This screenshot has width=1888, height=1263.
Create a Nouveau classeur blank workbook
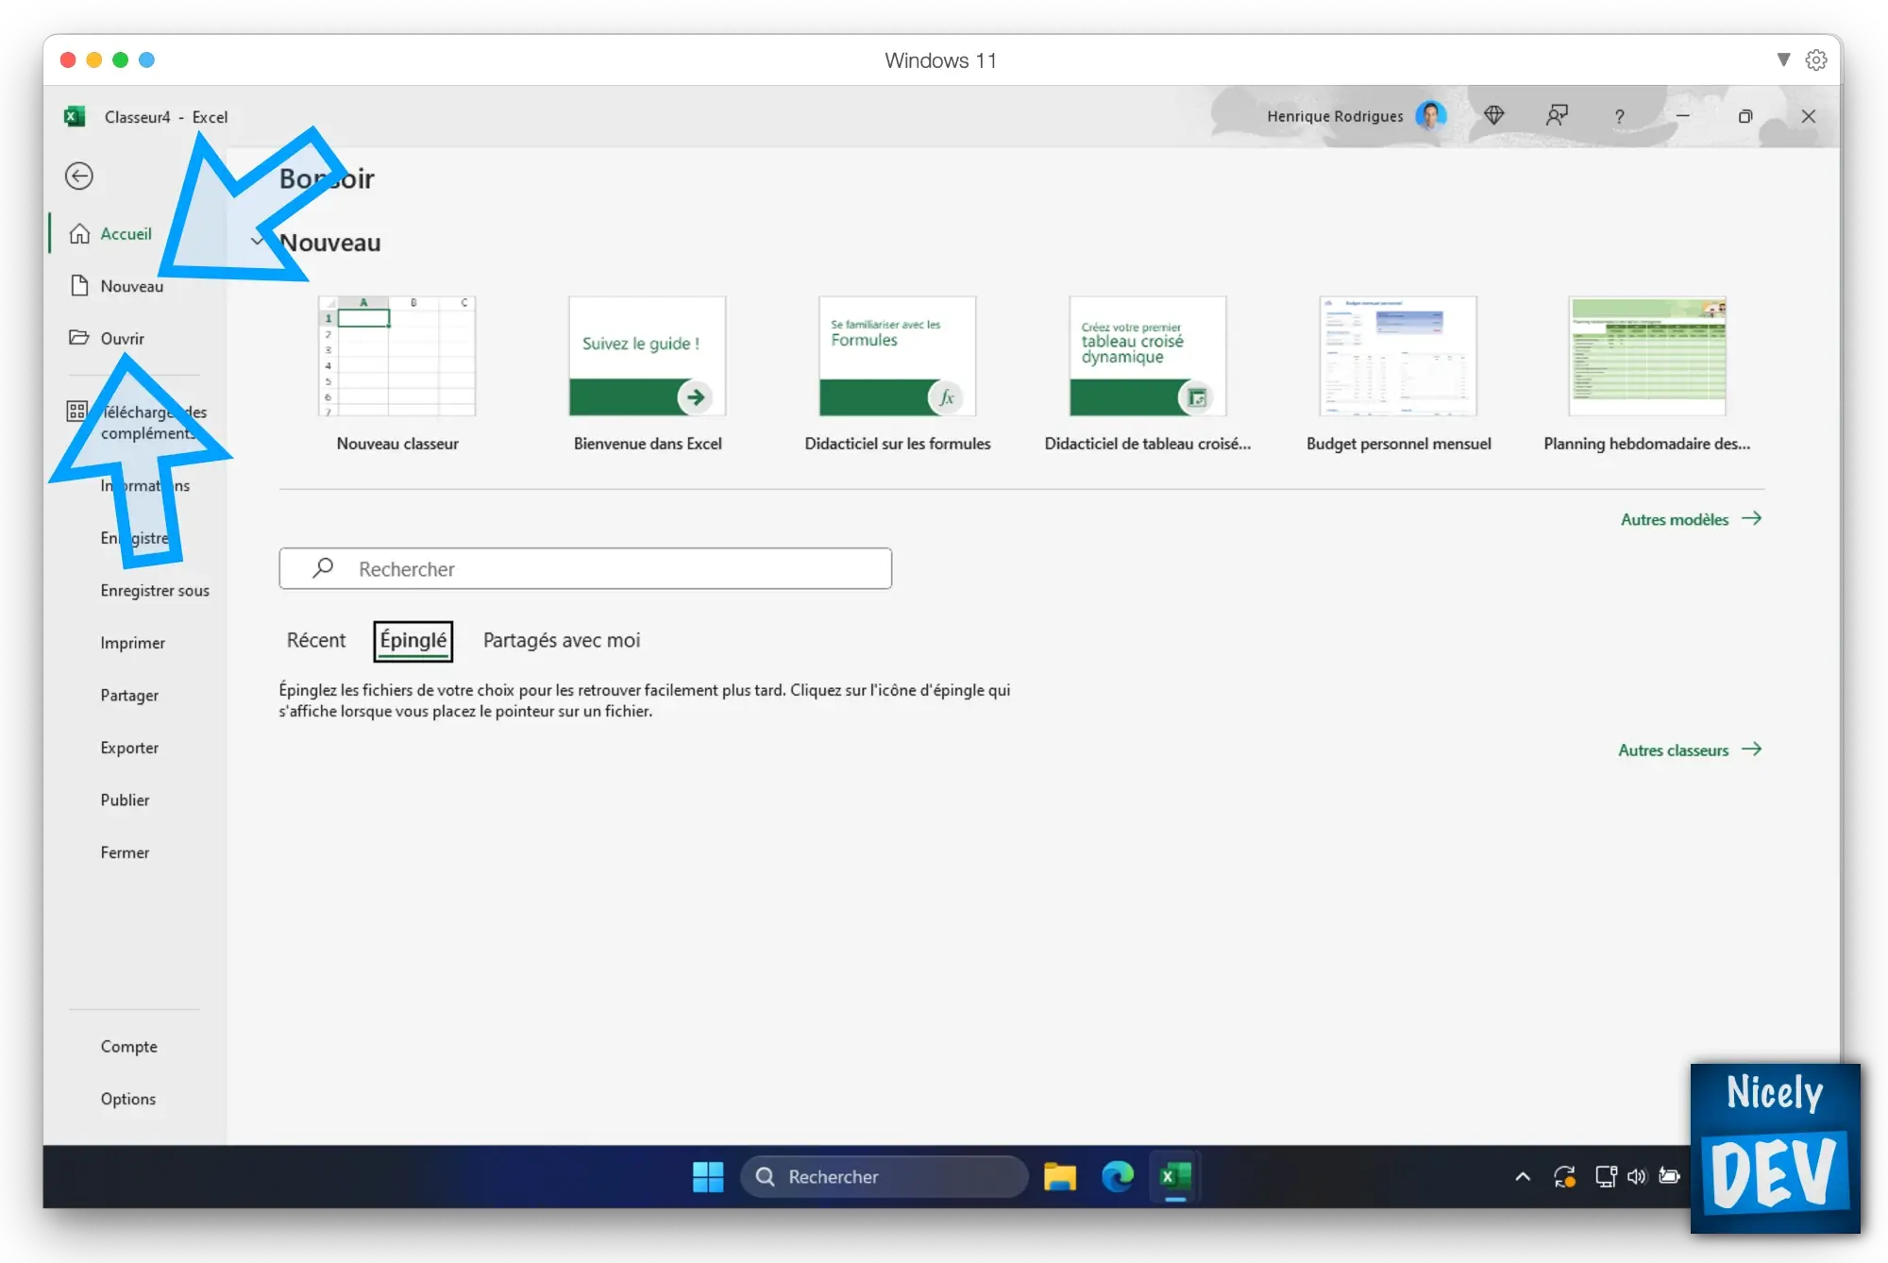(x=397, y=374)
